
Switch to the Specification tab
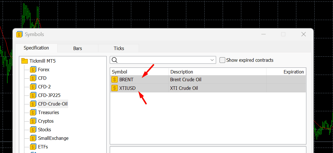(x=36, y=48)
